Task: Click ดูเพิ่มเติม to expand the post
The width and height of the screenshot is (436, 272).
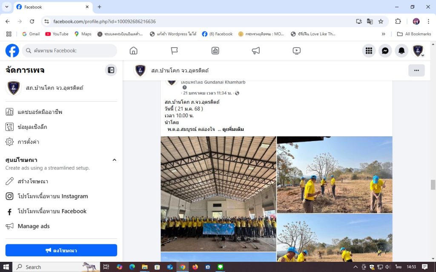Action: tap(233, 129)
